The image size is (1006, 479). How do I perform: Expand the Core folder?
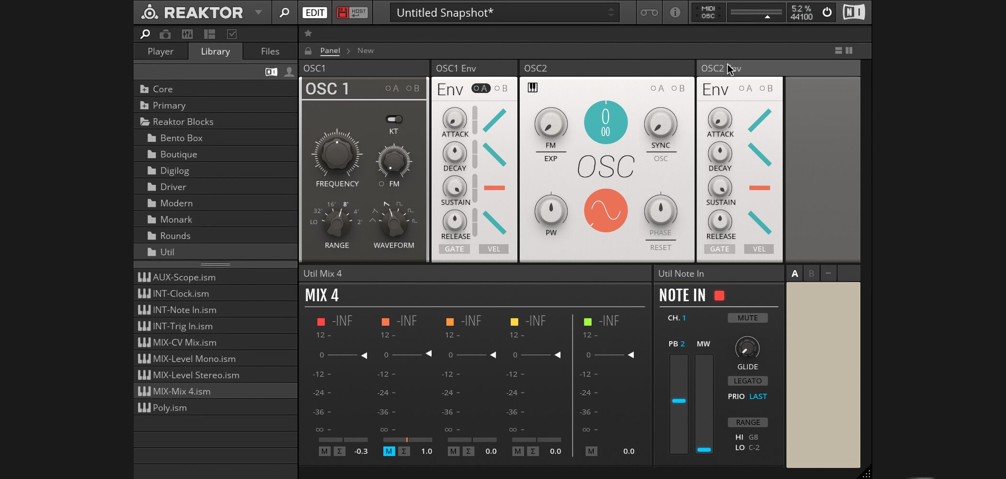[x=216, y=89]
